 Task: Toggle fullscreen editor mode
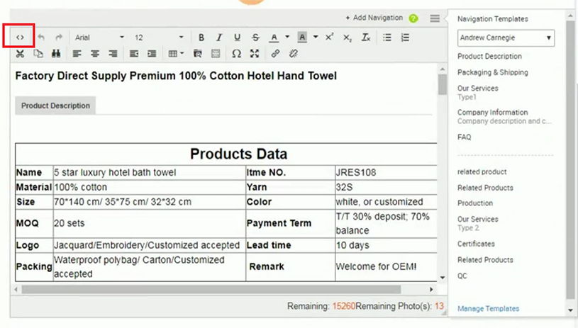pyautogui.click(x=255, y=54)
